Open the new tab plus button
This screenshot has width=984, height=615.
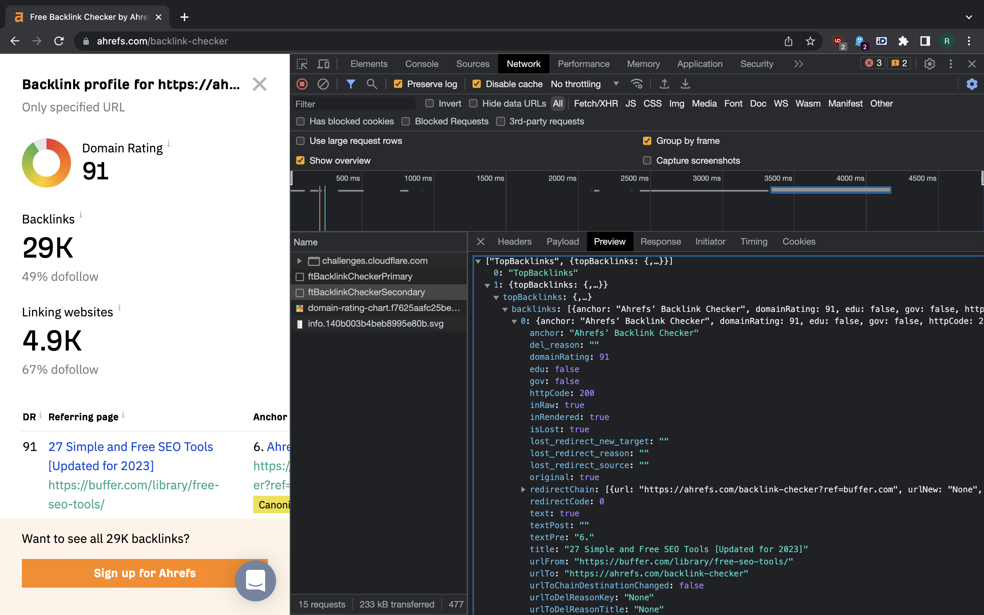184,17
